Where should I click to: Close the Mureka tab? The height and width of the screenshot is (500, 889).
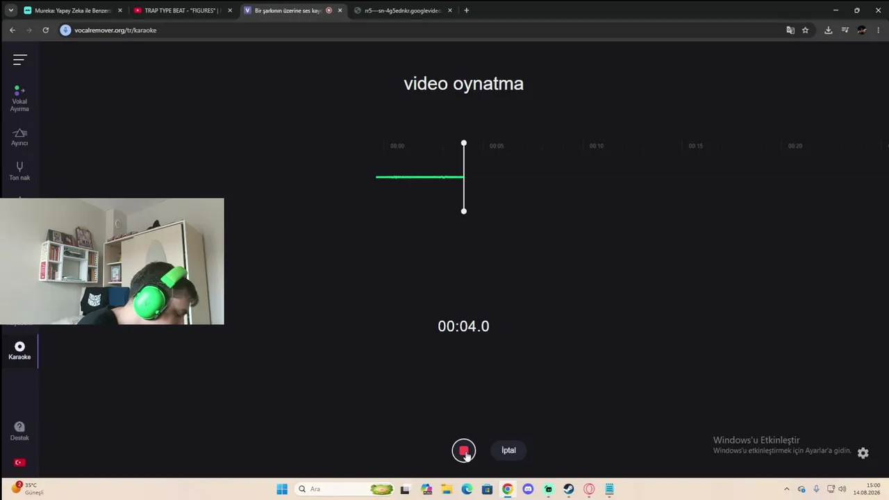click(119, 10)
